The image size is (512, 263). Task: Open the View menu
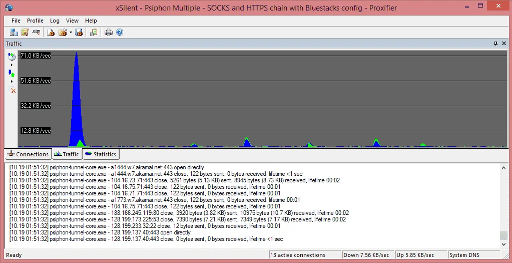point(72,21)
